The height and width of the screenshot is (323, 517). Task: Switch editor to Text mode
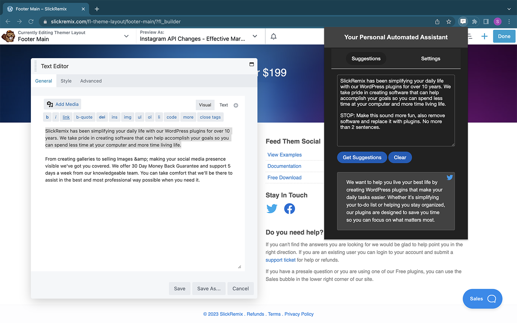pyautogui.click(x=224, y=105)
